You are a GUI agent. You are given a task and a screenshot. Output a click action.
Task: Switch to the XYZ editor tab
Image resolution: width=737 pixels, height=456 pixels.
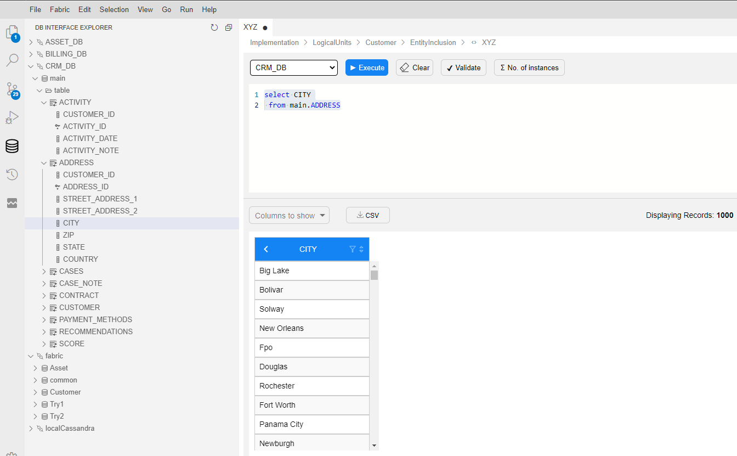251,27
